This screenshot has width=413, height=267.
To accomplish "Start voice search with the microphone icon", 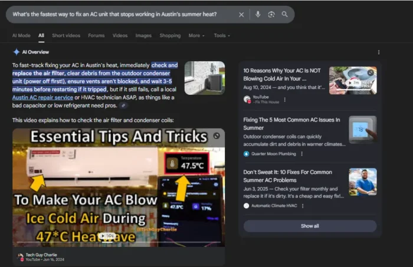I will (x=258, y=14).
